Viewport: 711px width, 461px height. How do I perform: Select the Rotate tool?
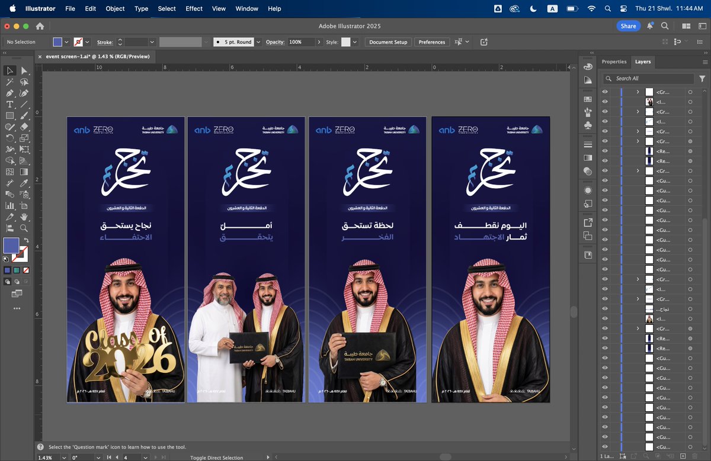[10, 138]
